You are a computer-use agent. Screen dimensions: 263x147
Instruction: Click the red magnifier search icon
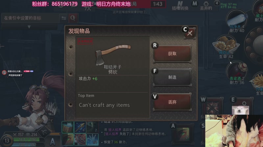[x=73, y=18]
